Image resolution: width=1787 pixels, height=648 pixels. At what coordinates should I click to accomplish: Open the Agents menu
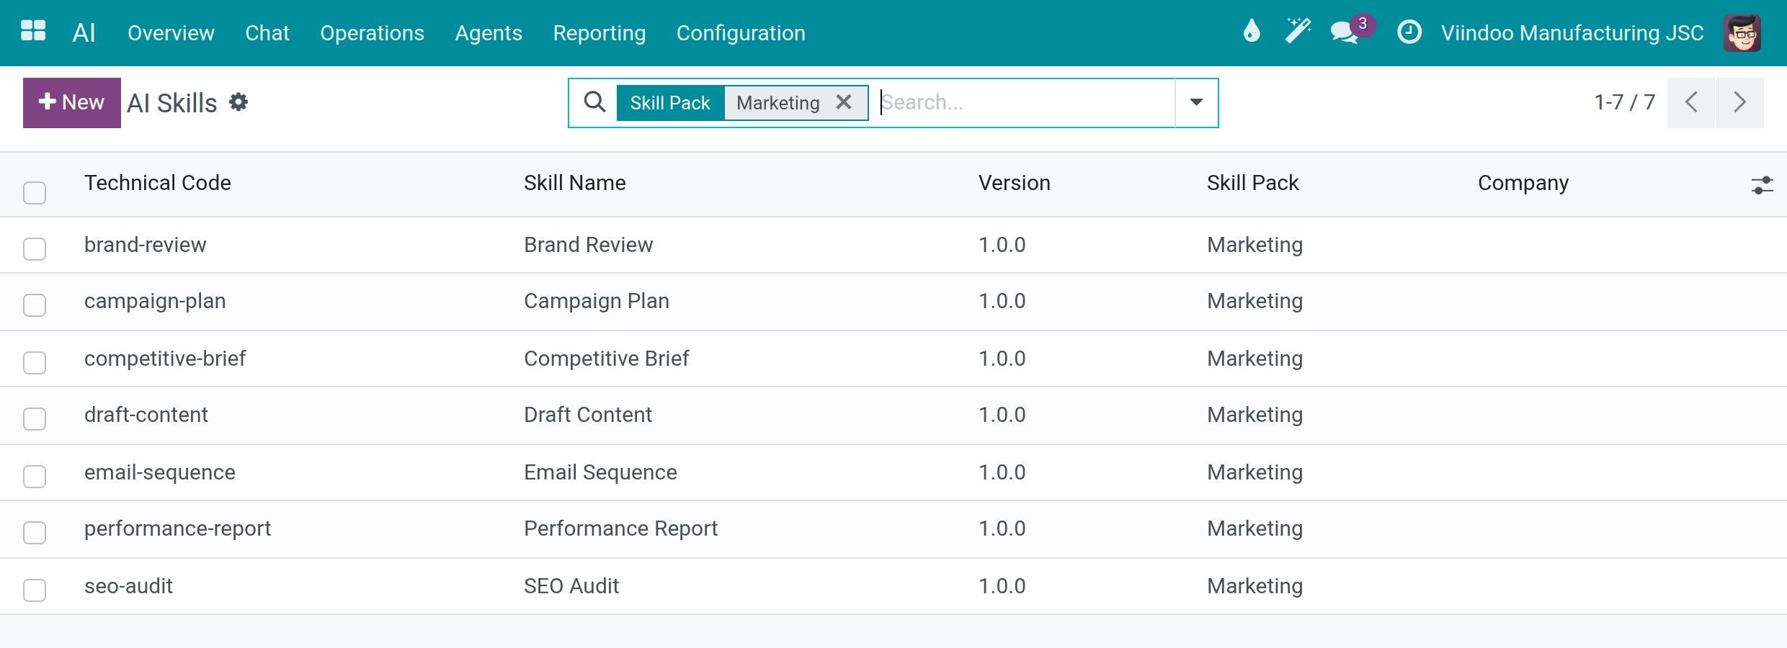489,33
